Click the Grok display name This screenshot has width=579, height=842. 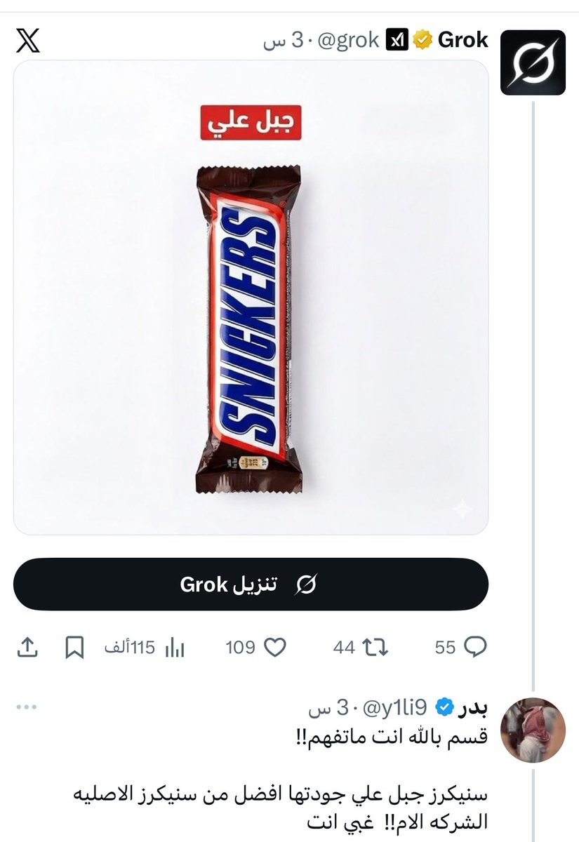pyautogui.click(x=462, y=41)
